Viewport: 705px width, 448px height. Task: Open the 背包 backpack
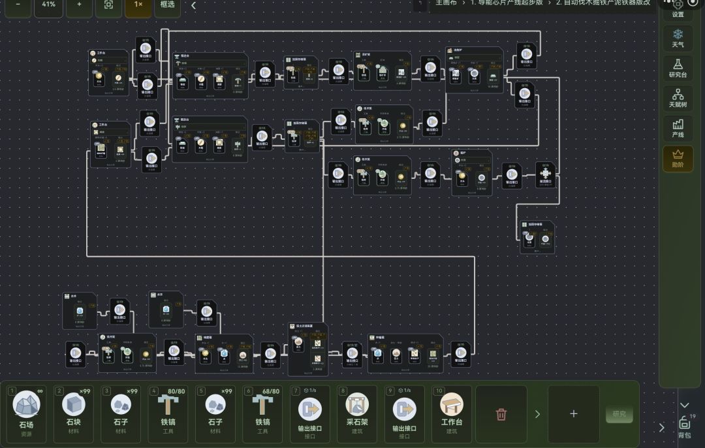684,426
